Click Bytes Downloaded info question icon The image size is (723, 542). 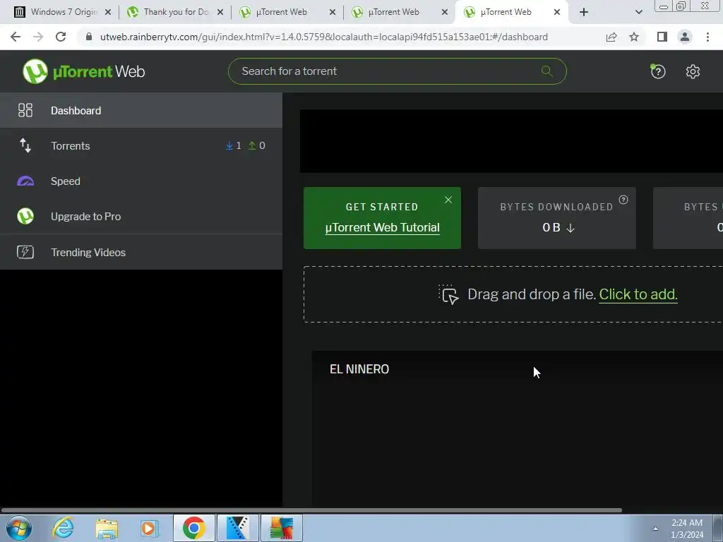coord(623,200)
